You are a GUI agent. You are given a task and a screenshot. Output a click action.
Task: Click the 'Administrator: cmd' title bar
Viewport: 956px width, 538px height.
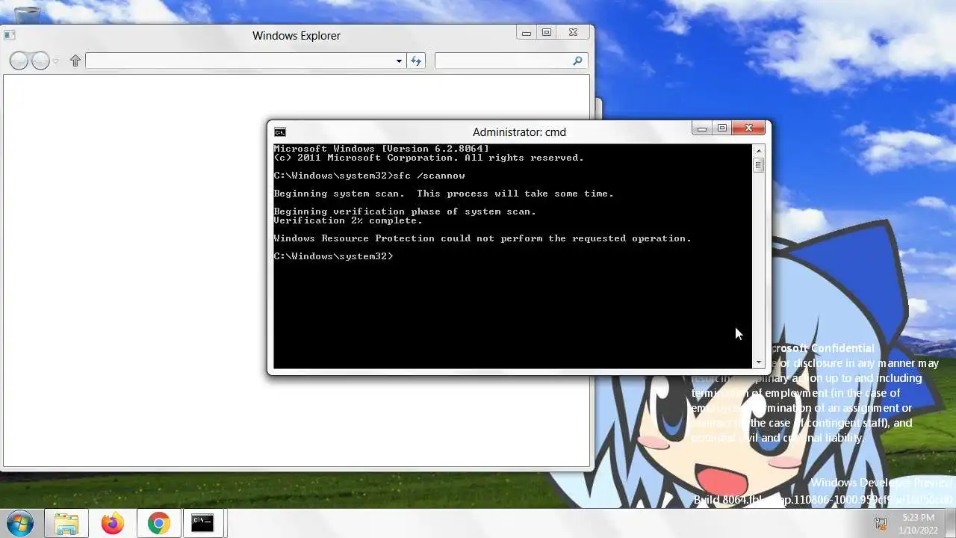click(x=519, y=132)
